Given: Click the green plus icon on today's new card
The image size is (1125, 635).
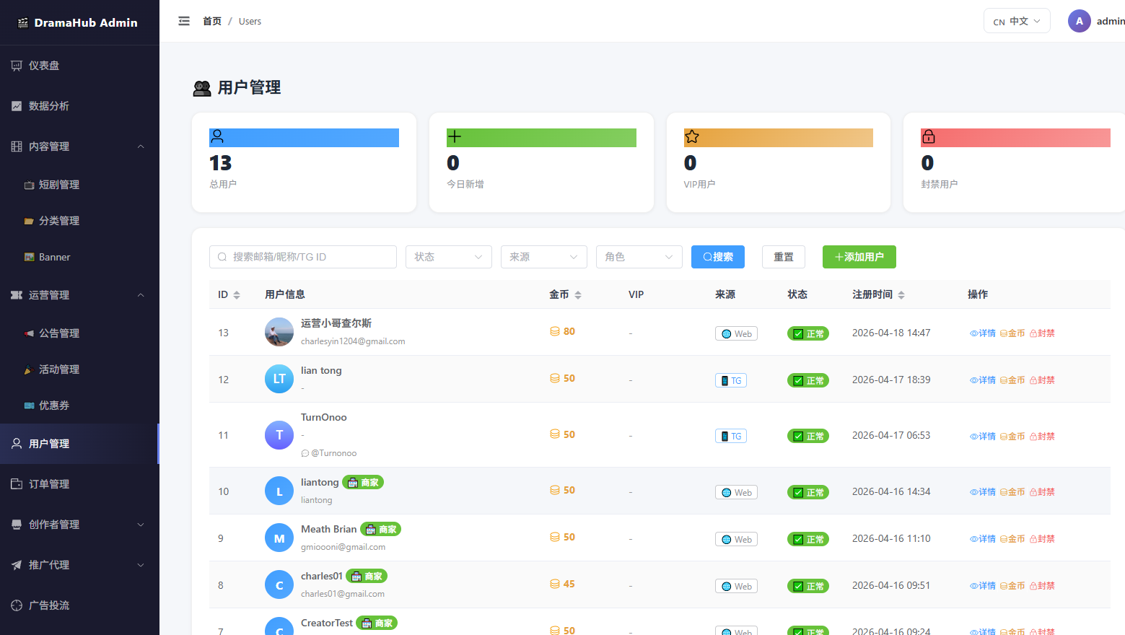Looking at the screenshot, I should coord(455,136).
